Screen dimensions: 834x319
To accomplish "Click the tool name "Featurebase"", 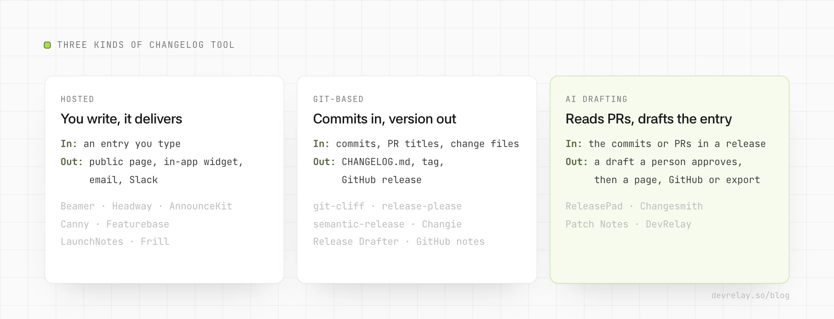I will [x=138, y=224].
